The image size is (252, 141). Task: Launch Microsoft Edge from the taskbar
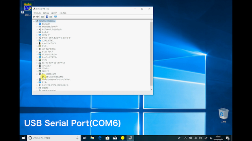(100, 138)
